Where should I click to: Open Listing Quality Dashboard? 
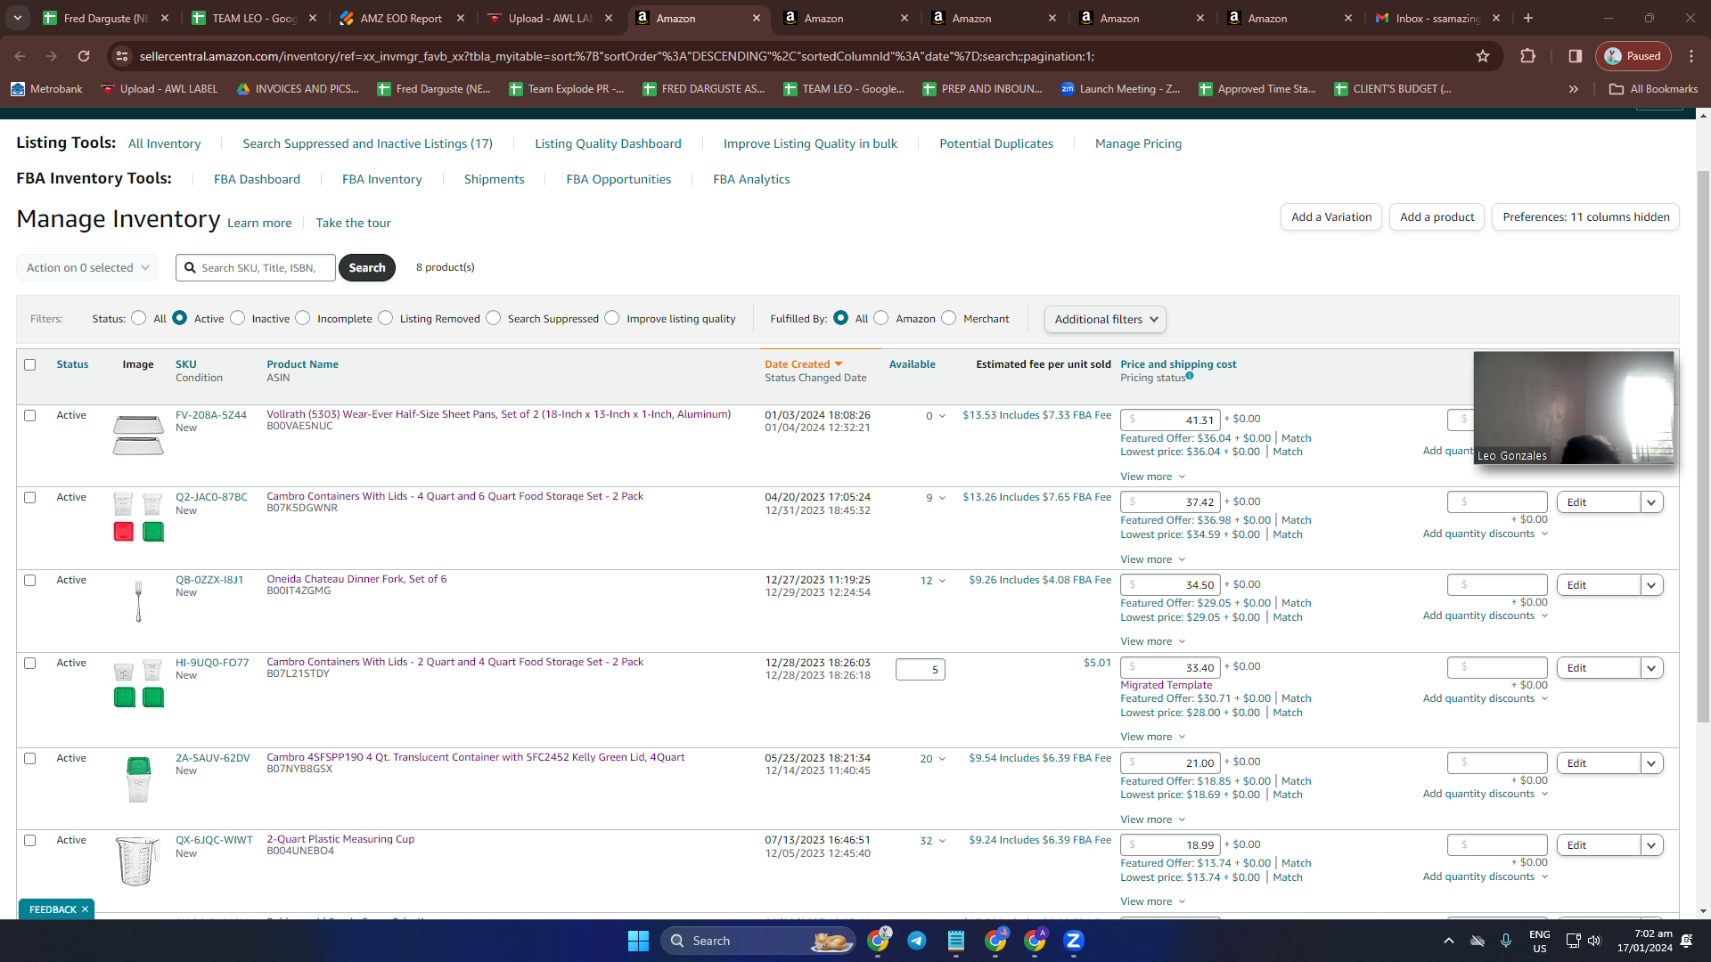tap(608, 143)
